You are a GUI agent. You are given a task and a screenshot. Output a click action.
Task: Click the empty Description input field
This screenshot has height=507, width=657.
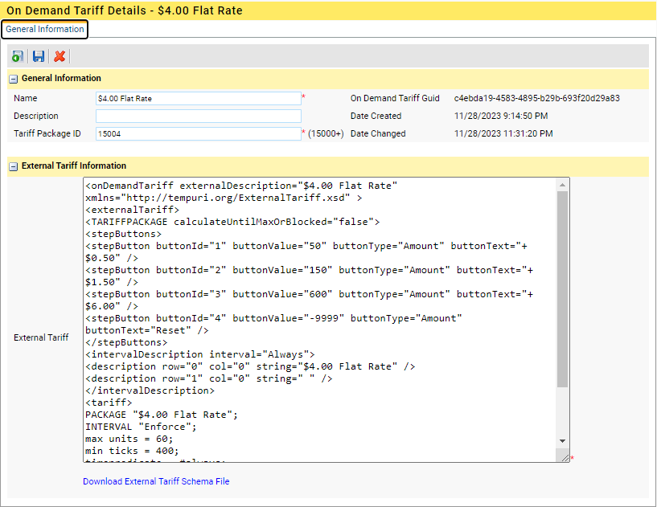pyautogui.click(x=198, y=116)
